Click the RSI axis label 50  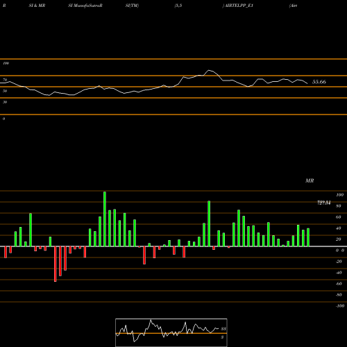pos(5,91)
